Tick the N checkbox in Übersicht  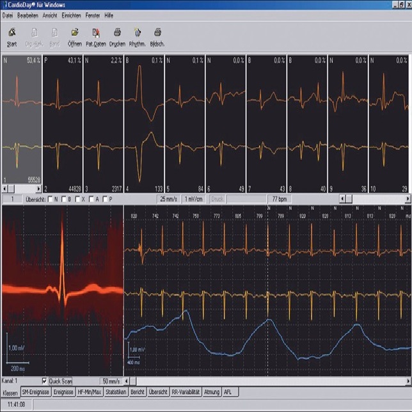pyautogui.click(x=50, y=199)
